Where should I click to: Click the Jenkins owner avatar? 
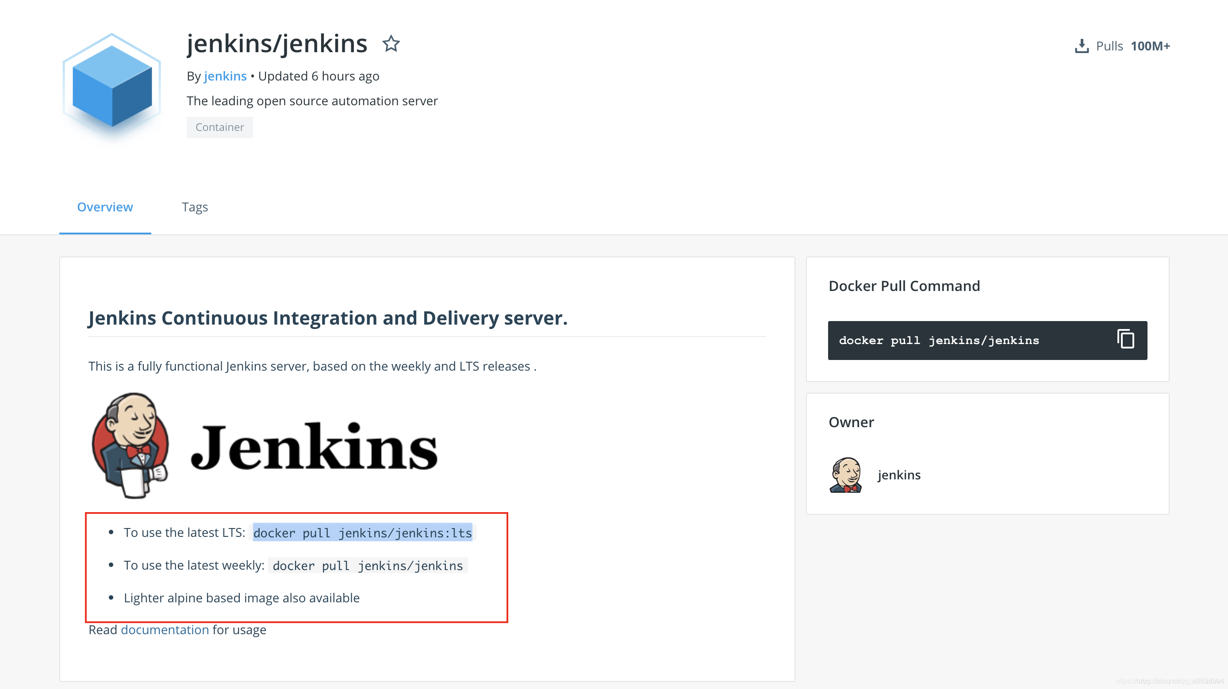pyautogui.click(x=846, y=475)
